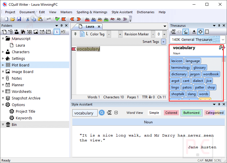This screenshot has height=163, width=227.
Task: Open word web graph icon beside vocabulary
Action: pyautogui.click(x=222, y=47)
